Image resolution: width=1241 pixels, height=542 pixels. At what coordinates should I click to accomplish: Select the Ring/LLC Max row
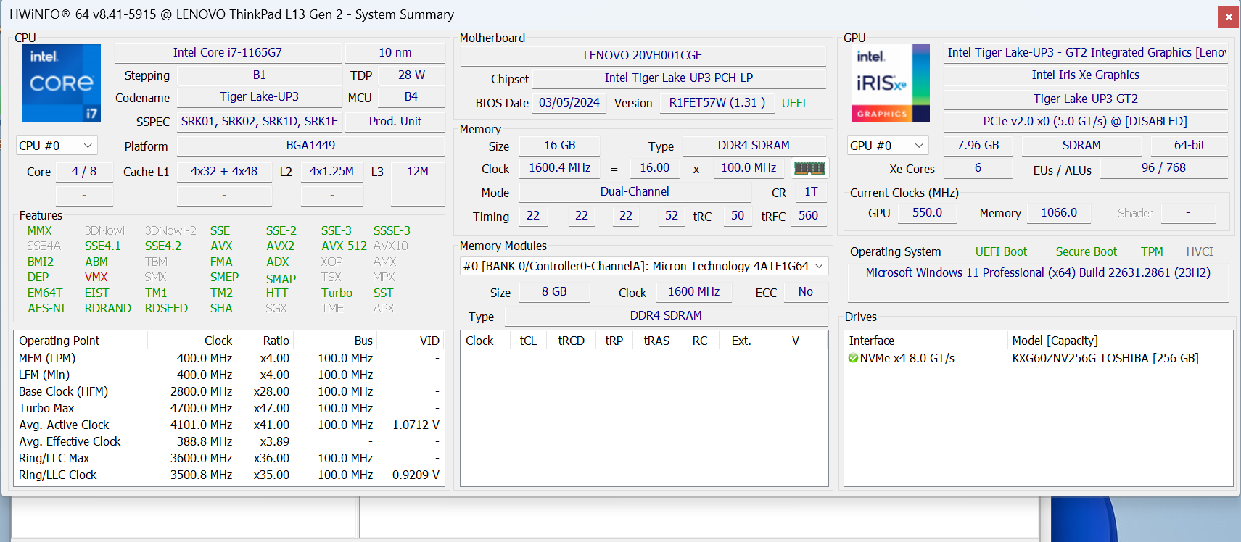(x=229, y=458)
